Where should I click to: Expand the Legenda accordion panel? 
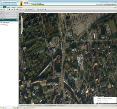[x=9, y=16]
